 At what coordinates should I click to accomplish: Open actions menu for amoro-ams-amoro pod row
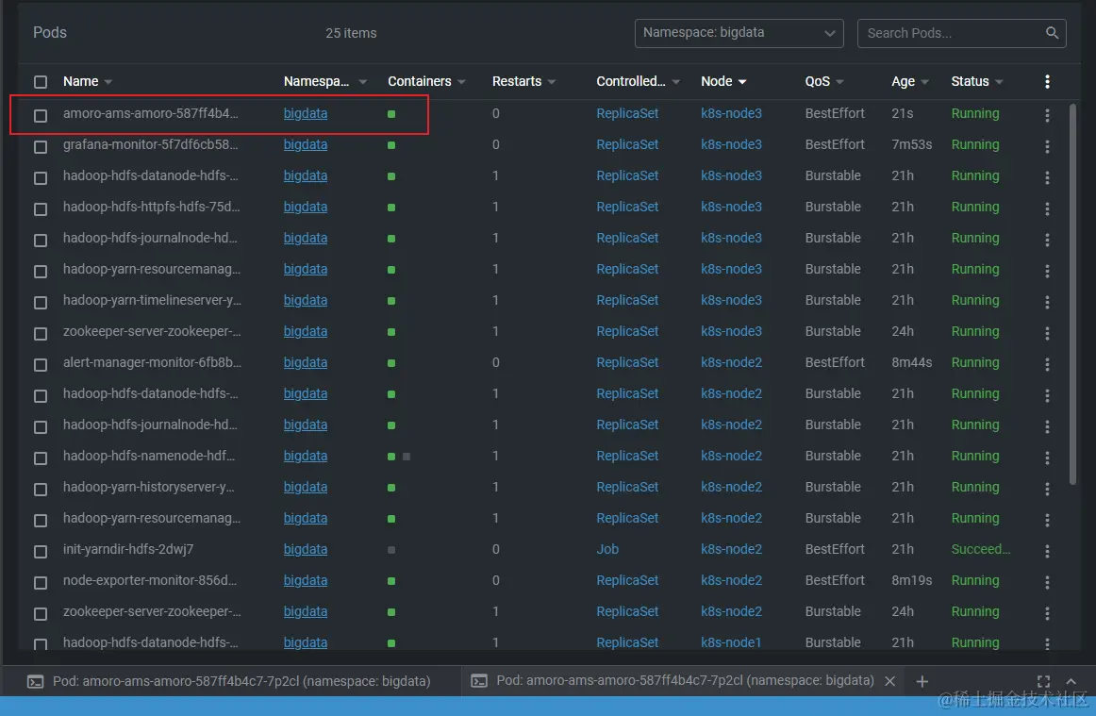click(1047, 115)
